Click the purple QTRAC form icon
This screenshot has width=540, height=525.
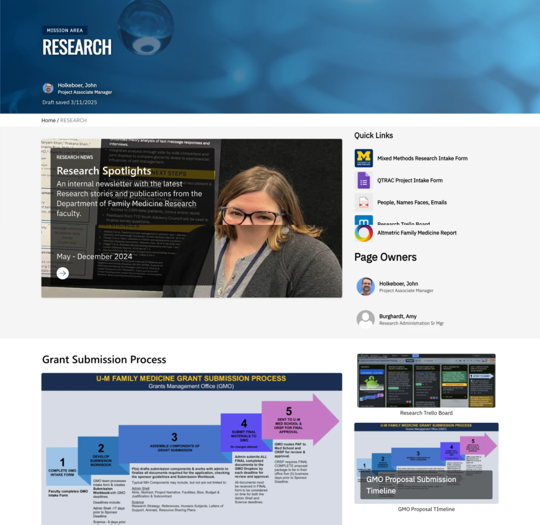pos(363,180)
